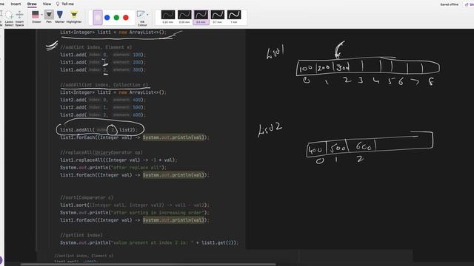The width and height of the screenshot is (474, 266).
Task: Select the Marker tool
Action: point(60,16)
